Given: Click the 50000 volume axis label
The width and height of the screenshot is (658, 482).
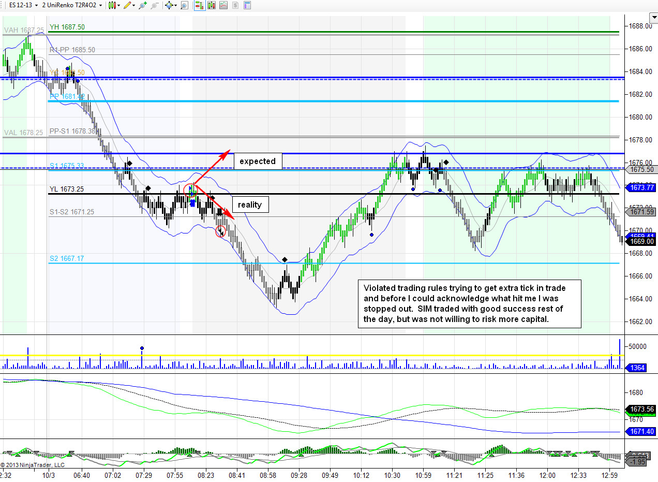Looking at the screenshot, I should (638, 346).
